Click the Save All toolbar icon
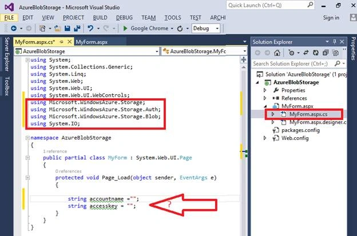 [x=77, y=29]
